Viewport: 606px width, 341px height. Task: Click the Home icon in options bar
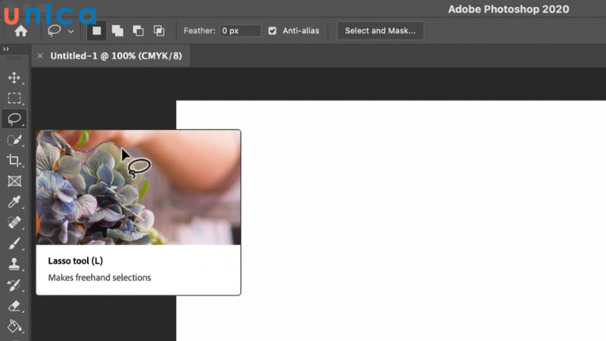coord(21,31)
